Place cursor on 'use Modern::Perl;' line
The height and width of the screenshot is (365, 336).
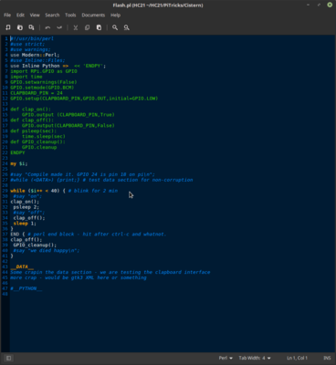tap(35, 55)
